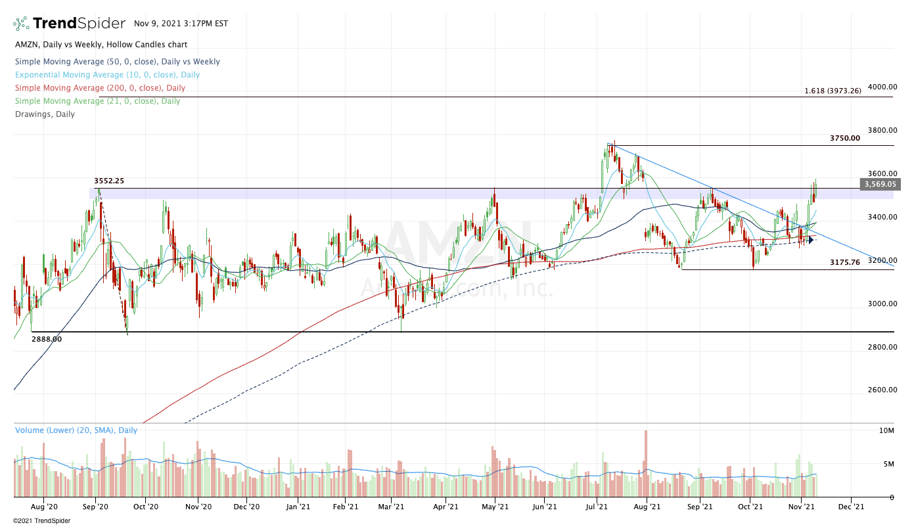Click the 3600.00 price axis label
This screenshot has width=914, height=527.
[x=881, y=173]
